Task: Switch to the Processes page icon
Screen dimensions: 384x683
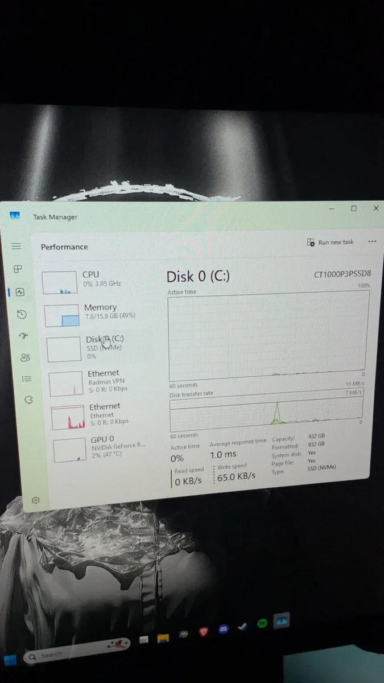Action: click(x=18, y=269)
